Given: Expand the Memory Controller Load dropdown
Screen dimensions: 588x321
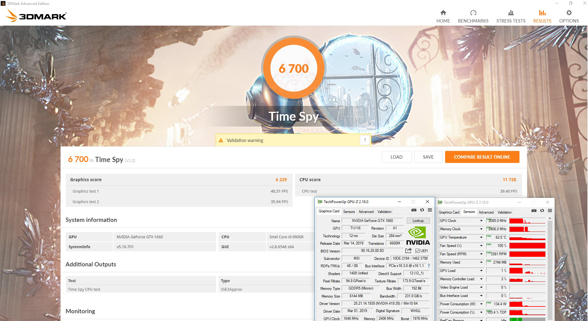Looking at the screenshot, I should click(x=481, y=279).
